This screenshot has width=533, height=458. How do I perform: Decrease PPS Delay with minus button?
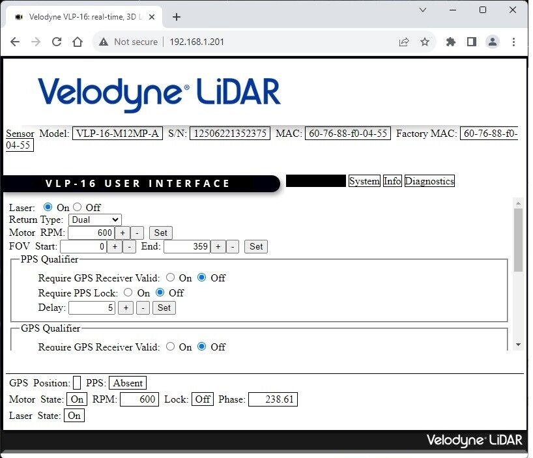(x=143, y=308)
